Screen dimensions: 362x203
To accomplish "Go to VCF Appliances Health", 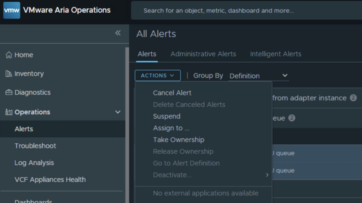I will click(x=50, y=180).
